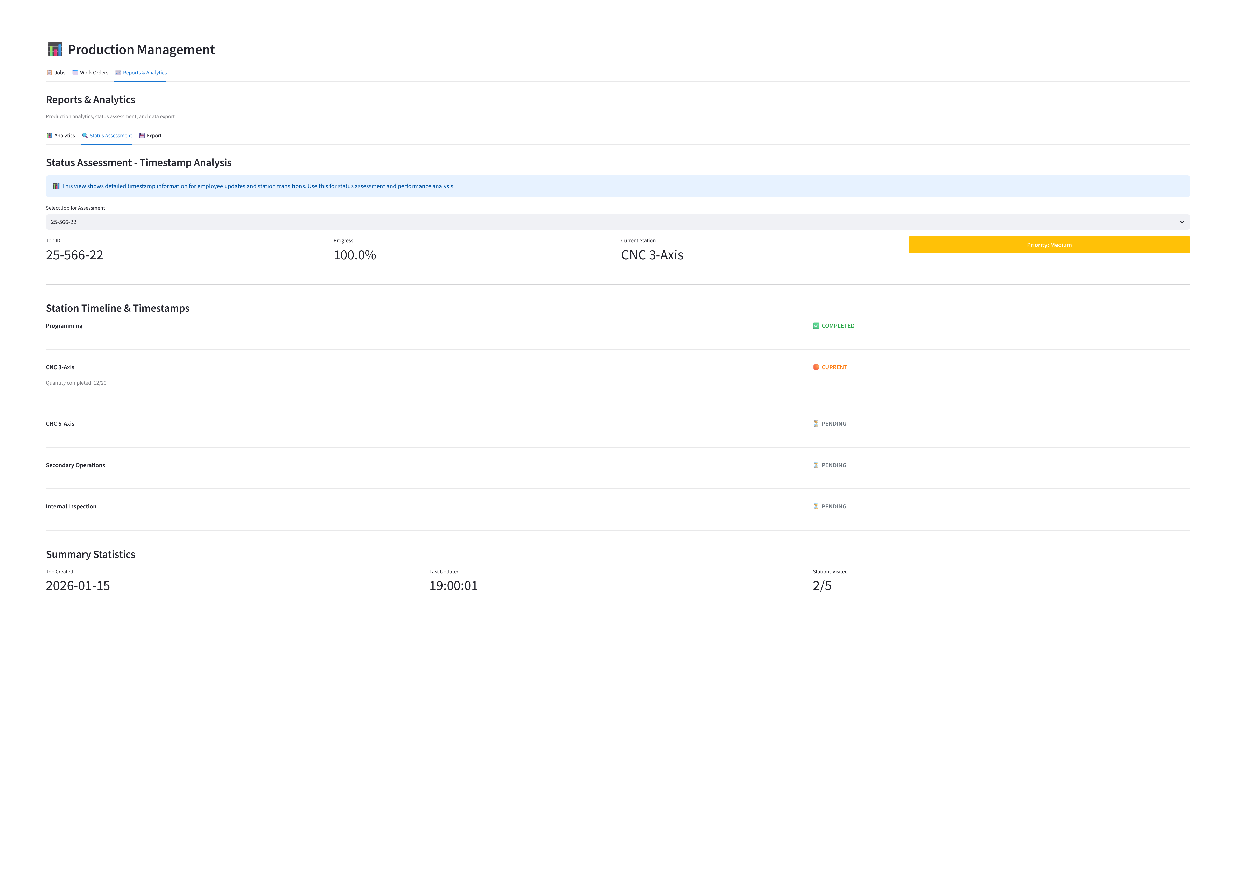Open the Export sub-tab

click(x=150, y=136)
